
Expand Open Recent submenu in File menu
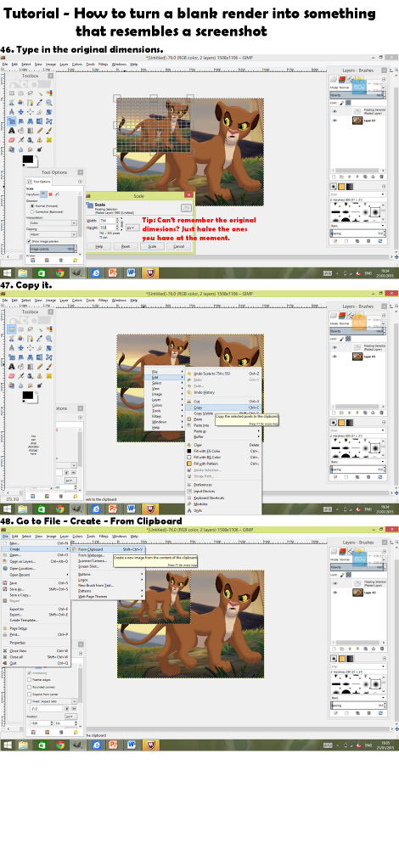(36, 575)
